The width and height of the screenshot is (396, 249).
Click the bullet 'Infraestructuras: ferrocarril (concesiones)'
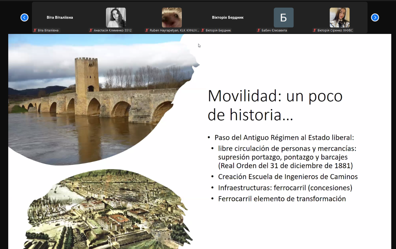pyautogui.click(x=285, y=188)
